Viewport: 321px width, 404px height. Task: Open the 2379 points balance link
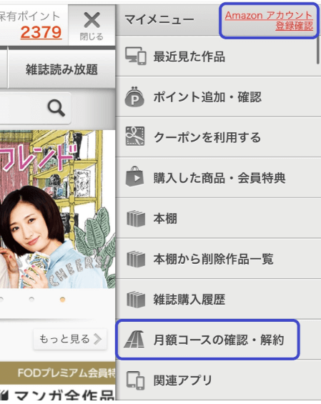tap(41, 32)
